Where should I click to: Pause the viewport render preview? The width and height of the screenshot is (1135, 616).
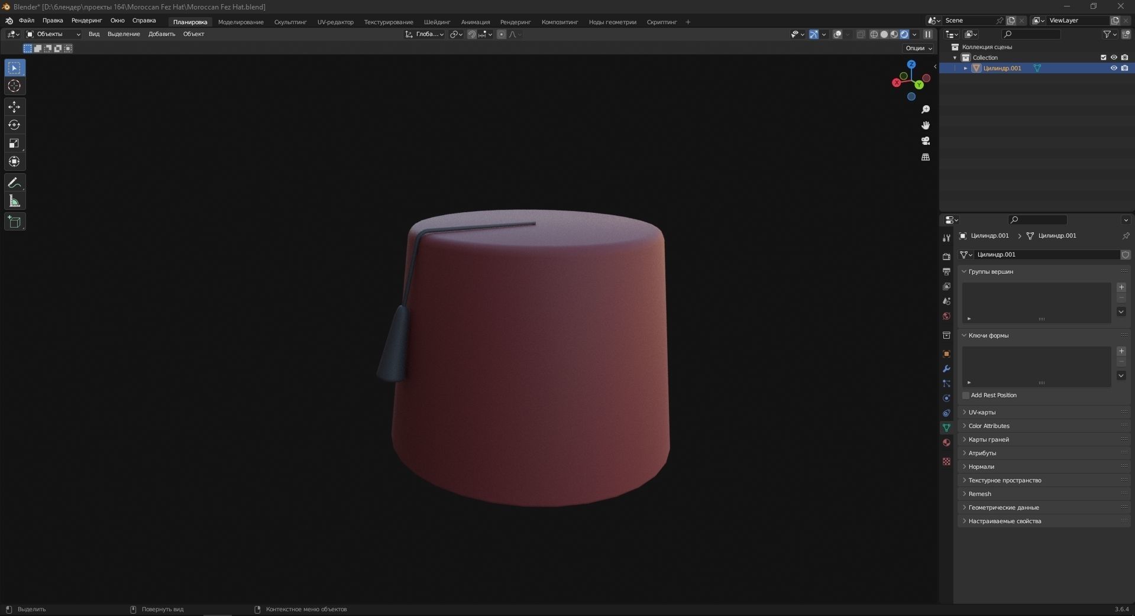click(928, 34)
